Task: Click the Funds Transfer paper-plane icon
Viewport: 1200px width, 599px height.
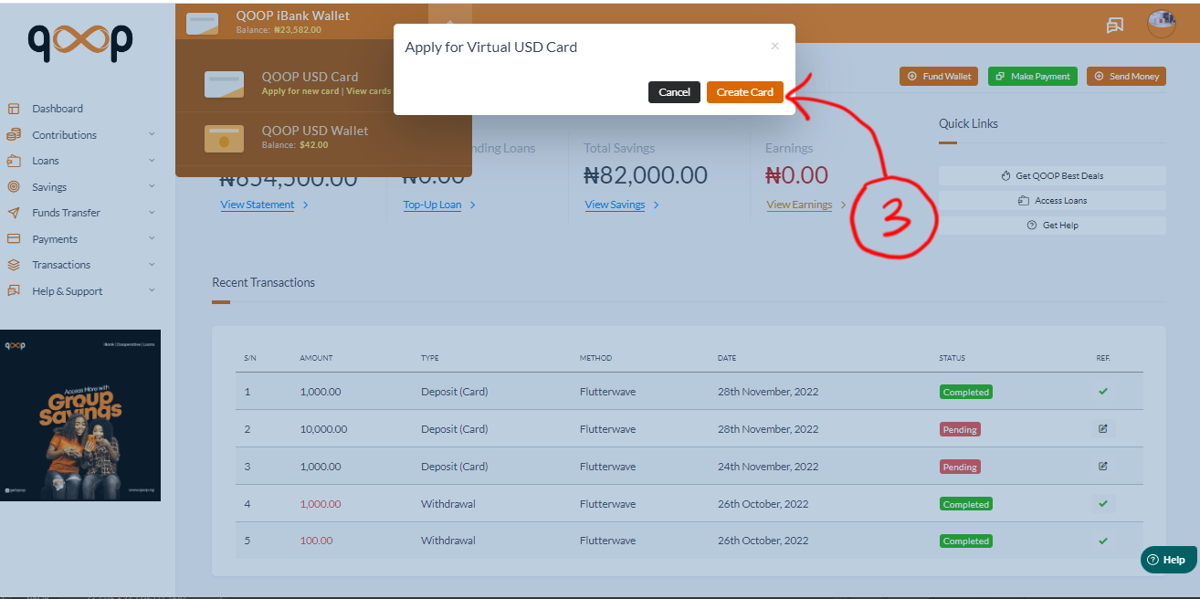Action: click(x=14, y=213)
